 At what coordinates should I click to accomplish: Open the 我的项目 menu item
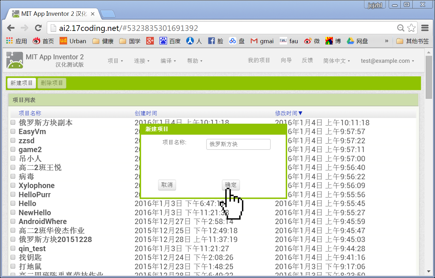pos(258,60)
